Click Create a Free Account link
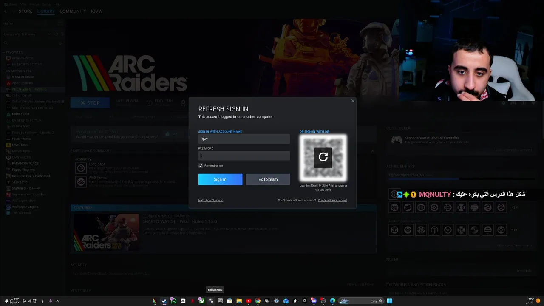The width and height of the screenshot is (544, 306). (332, 200)
